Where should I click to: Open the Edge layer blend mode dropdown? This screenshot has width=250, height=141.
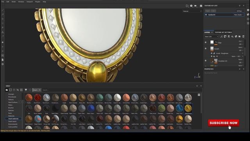click(x=241, y=41)
